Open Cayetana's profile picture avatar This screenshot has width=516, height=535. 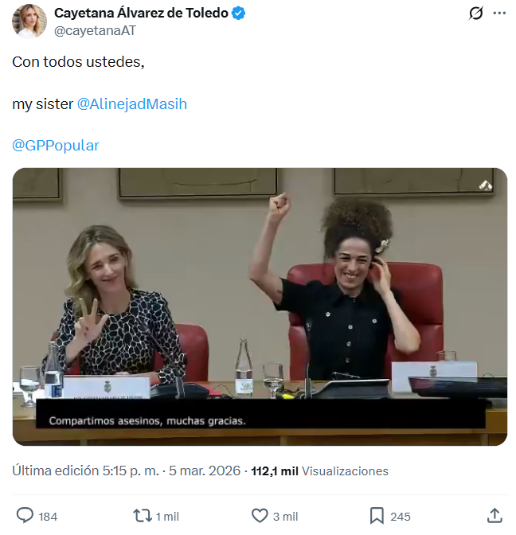point(29,21)
